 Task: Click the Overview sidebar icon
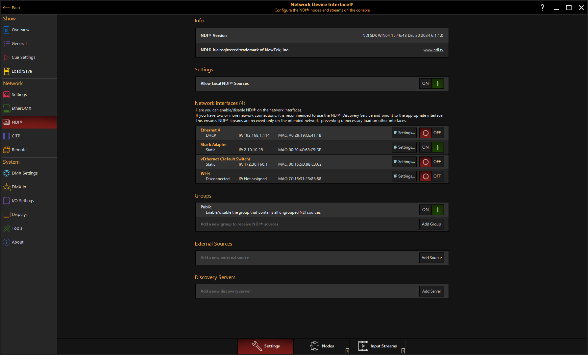pos(6,30)
